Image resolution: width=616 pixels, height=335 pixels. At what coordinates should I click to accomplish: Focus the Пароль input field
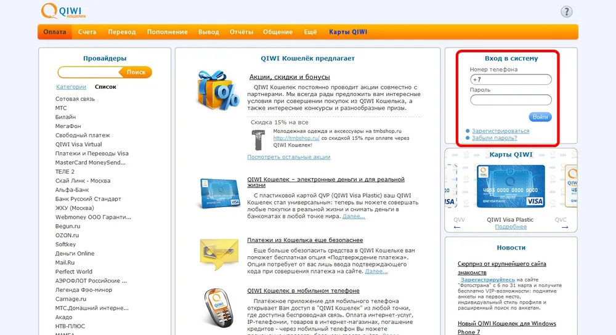511,100
